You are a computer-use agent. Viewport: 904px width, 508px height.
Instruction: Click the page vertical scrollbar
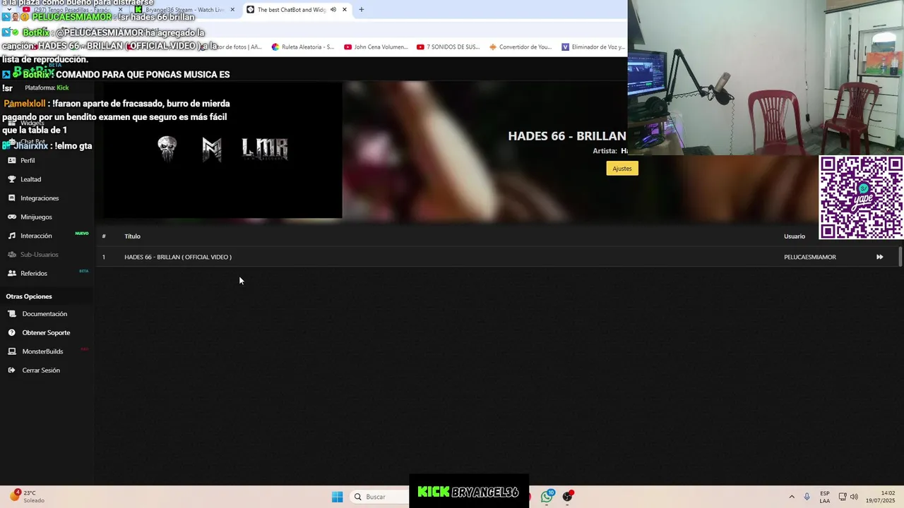pyautogui.click(x=900, y=257)
